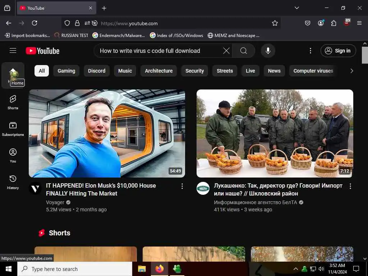The height and width of the screenshot is (276, 368).
Task: Select the Music filter chip
Action: pos(125,71)
